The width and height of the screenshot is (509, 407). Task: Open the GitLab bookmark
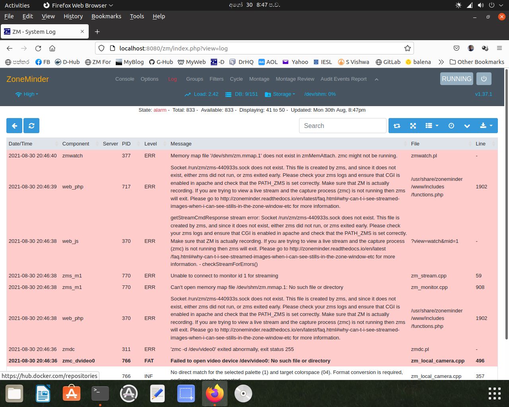pyautogui.click(x=388, y=62)
